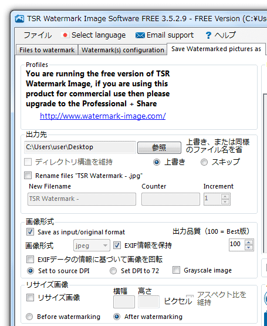Select Before watermarking radio button
267x326 pixels.
pyautogui.click(x=29, y=317)
